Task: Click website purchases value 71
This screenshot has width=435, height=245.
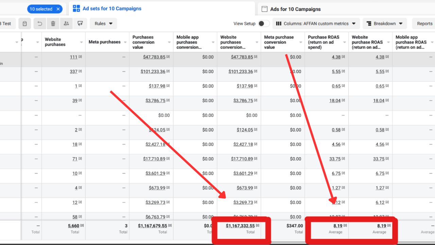Action: coord(75,159)
